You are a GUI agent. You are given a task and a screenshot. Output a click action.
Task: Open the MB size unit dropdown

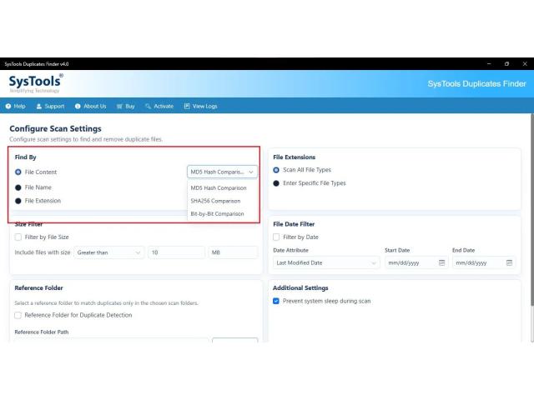pyautogui.click(x=233, y=252)
